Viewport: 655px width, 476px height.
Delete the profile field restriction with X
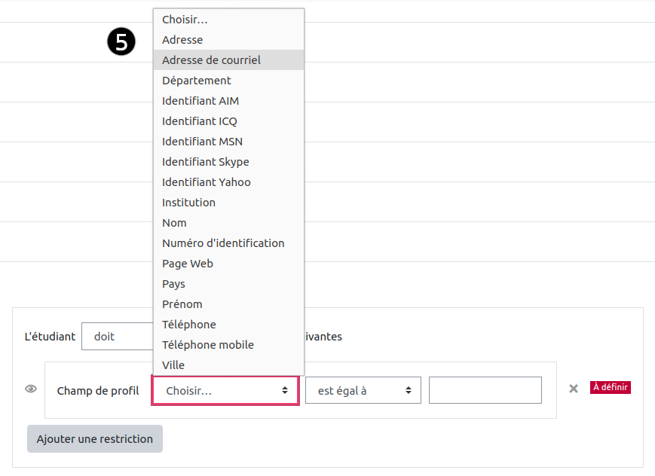click(574, 389)
